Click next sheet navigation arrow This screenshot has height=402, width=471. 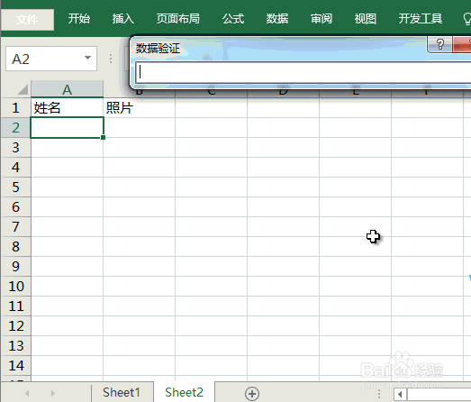point(53,393)
